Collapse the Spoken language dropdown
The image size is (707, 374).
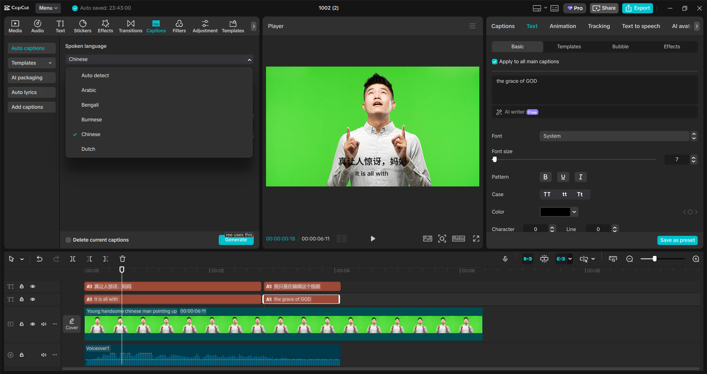249,59
